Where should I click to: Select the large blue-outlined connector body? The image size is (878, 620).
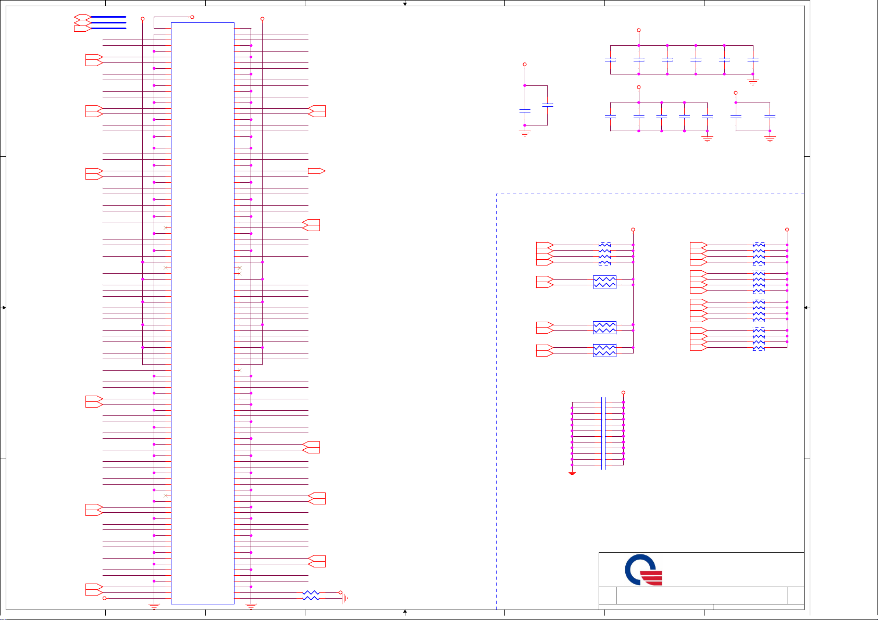point(202,312)
